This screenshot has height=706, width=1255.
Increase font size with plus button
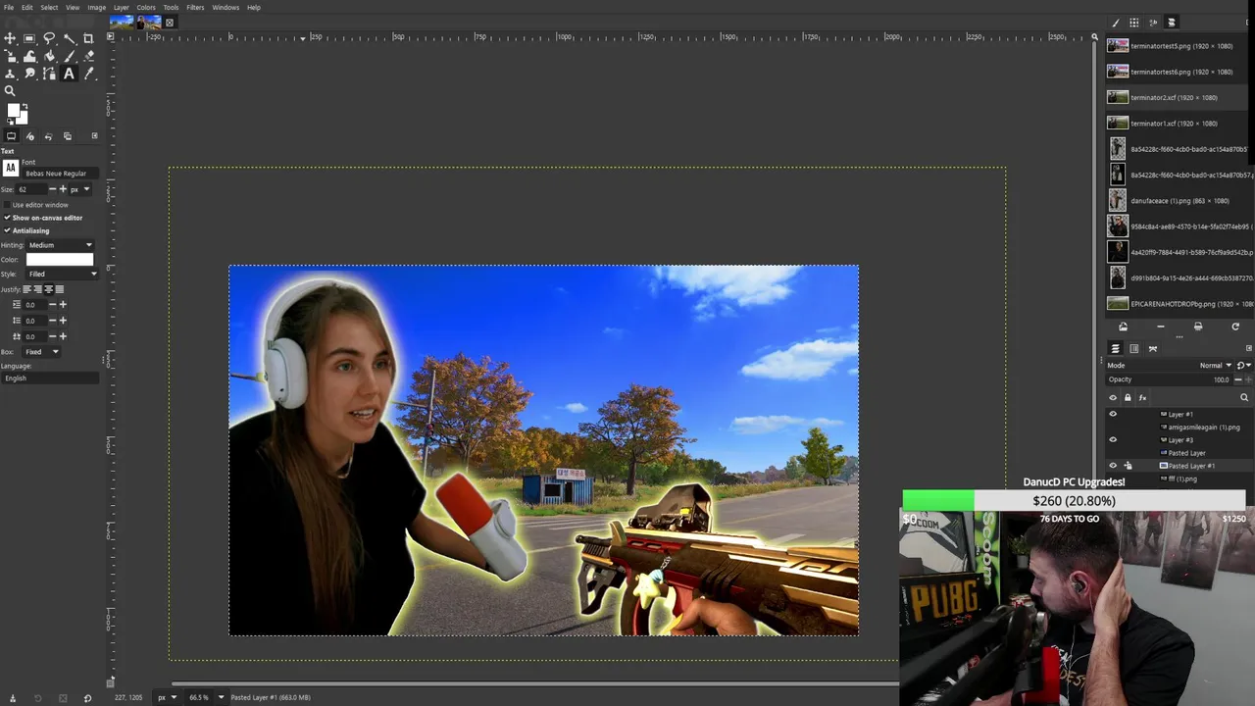[x=63, y=189]
